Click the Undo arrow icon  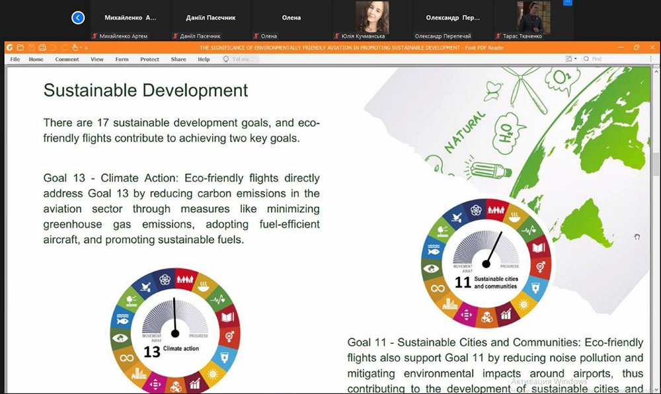[x=53, y=48]
